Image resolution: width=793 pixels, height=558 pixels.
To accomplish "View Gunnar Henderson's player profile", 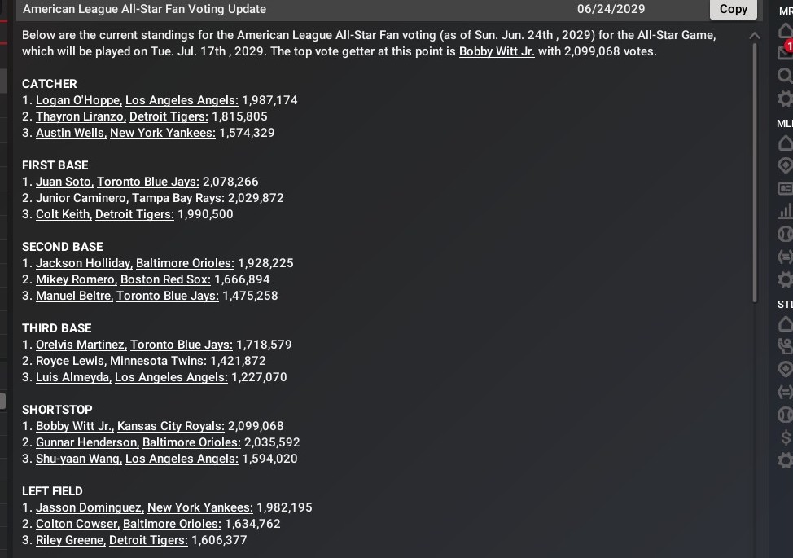I will tap(86, 442).
